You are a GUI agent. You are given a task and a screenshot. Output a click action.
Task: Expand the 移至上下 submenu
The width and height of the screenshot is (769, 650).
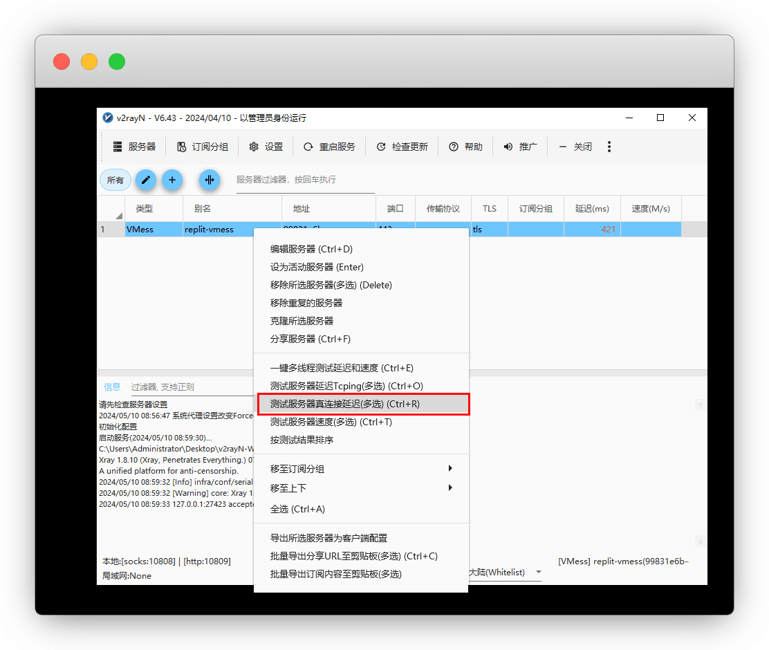coord(361,488)
